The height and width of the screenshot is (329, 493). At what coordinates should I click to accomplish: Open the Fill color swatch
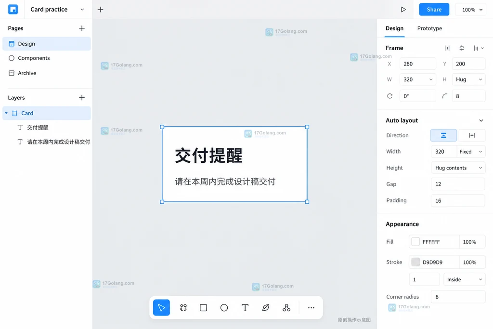(415, 241)
